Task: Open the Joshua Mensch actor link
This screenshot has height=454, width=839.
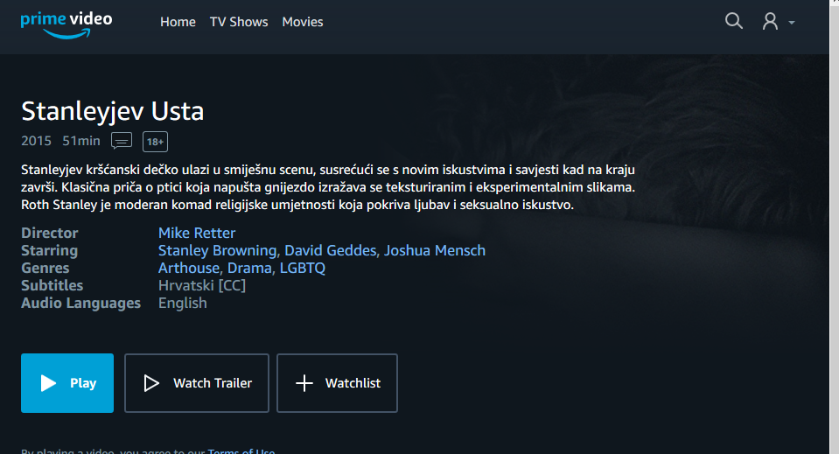Action: point(435,250)
